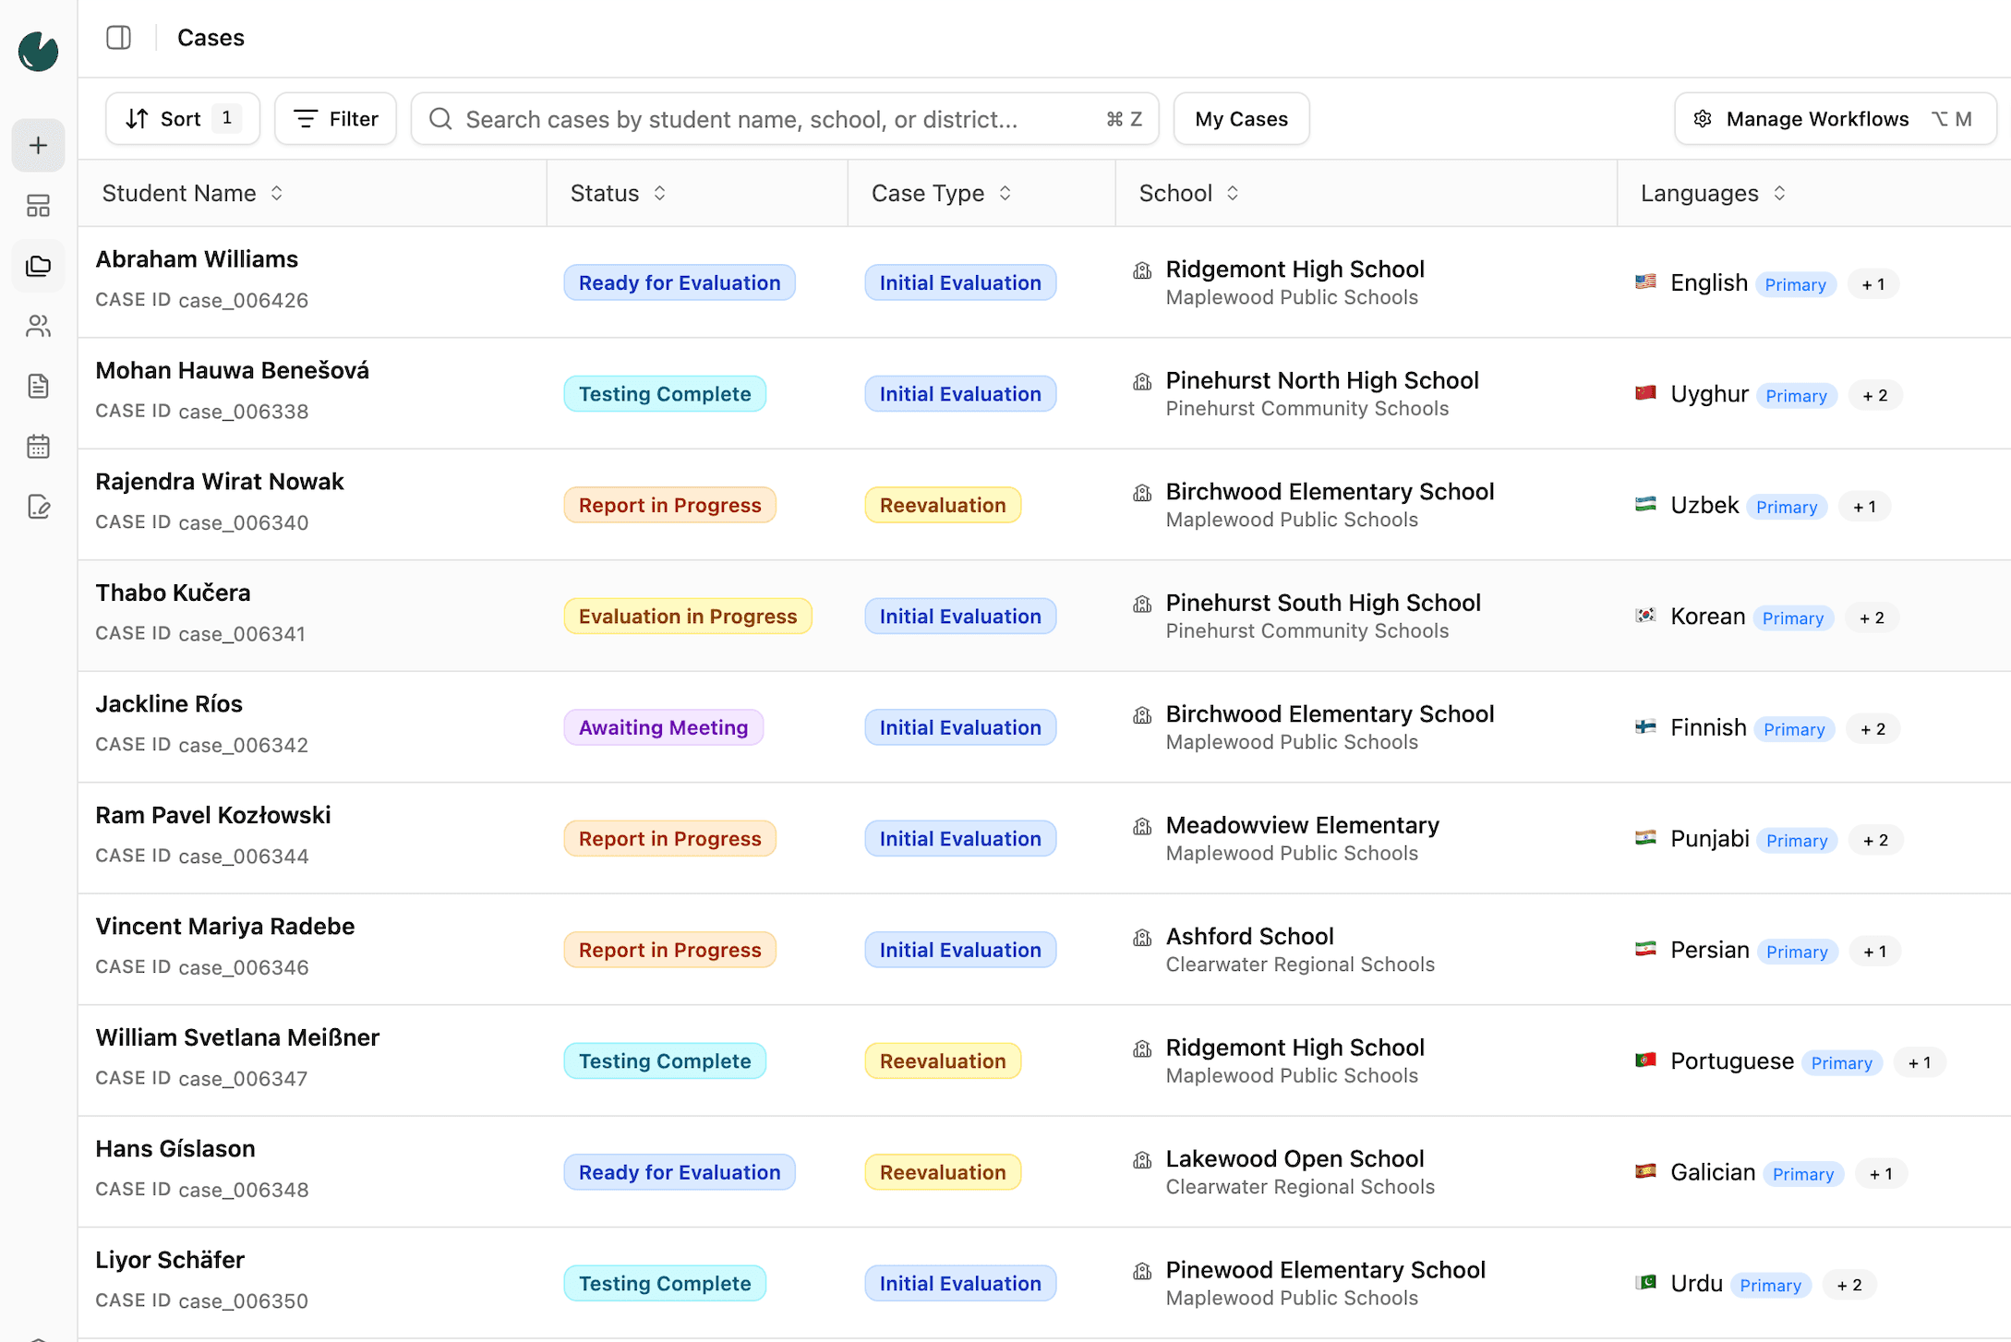Create a new case using the plus icon
2011x1342 pixels.
click(x=37, y=145)
